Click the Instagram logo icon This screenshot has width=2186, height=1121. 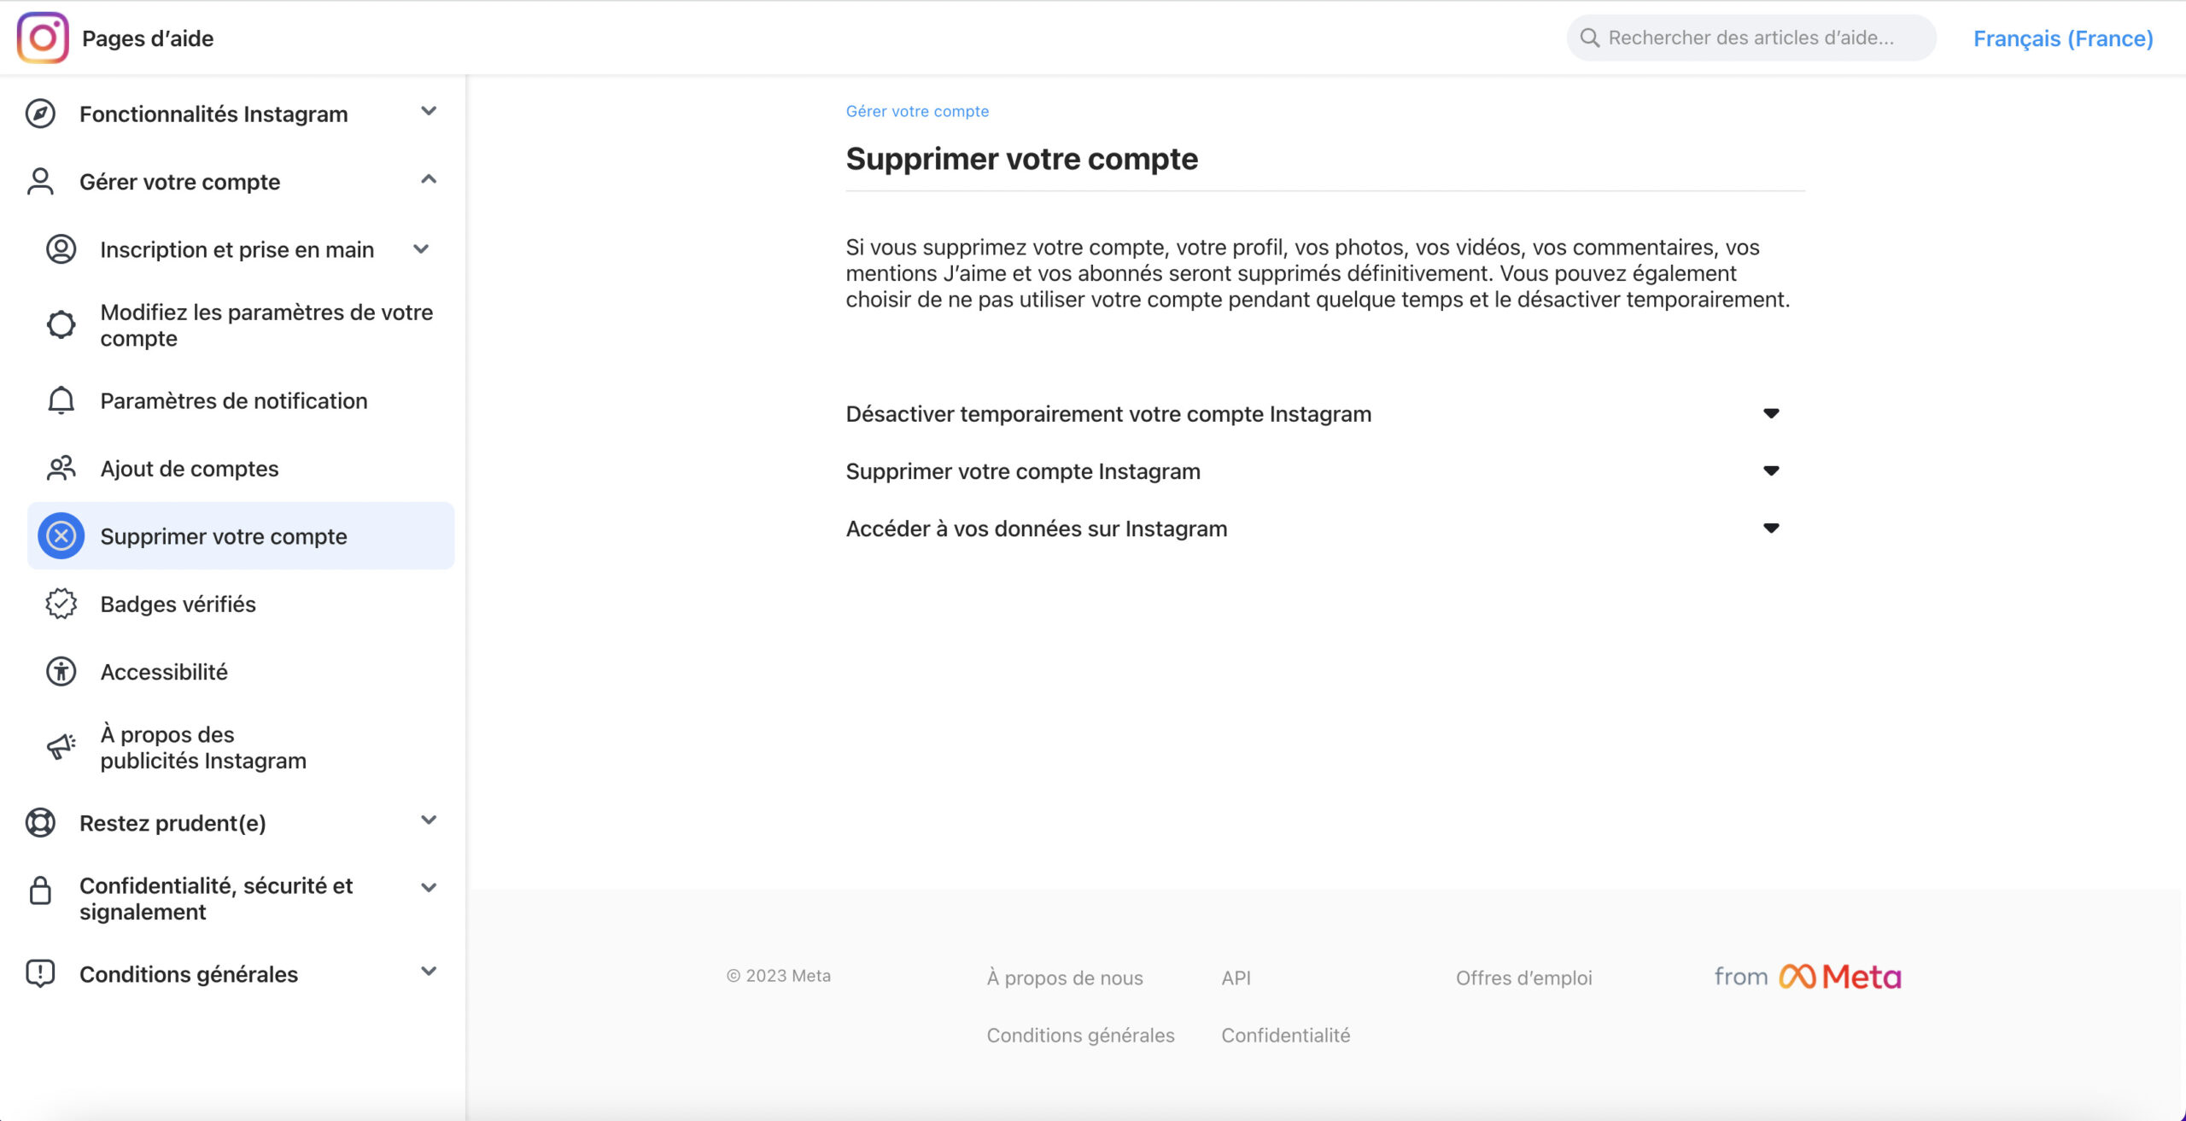pos(43,38)
